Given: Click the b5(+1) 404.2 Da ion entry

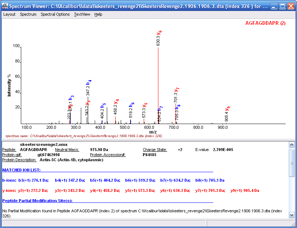Looking at the screenshot, I should click(x=105, y=180).
